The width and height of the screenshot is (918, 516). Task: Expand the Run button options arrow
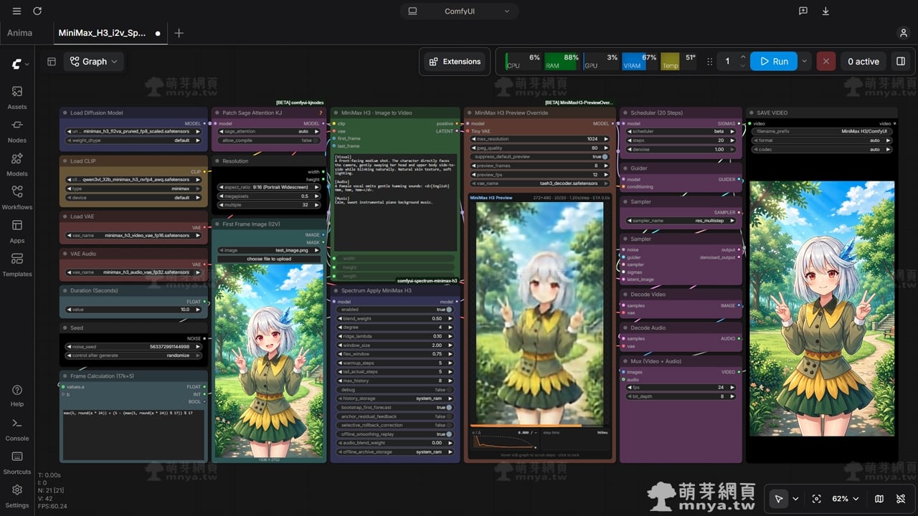point(805,62)
